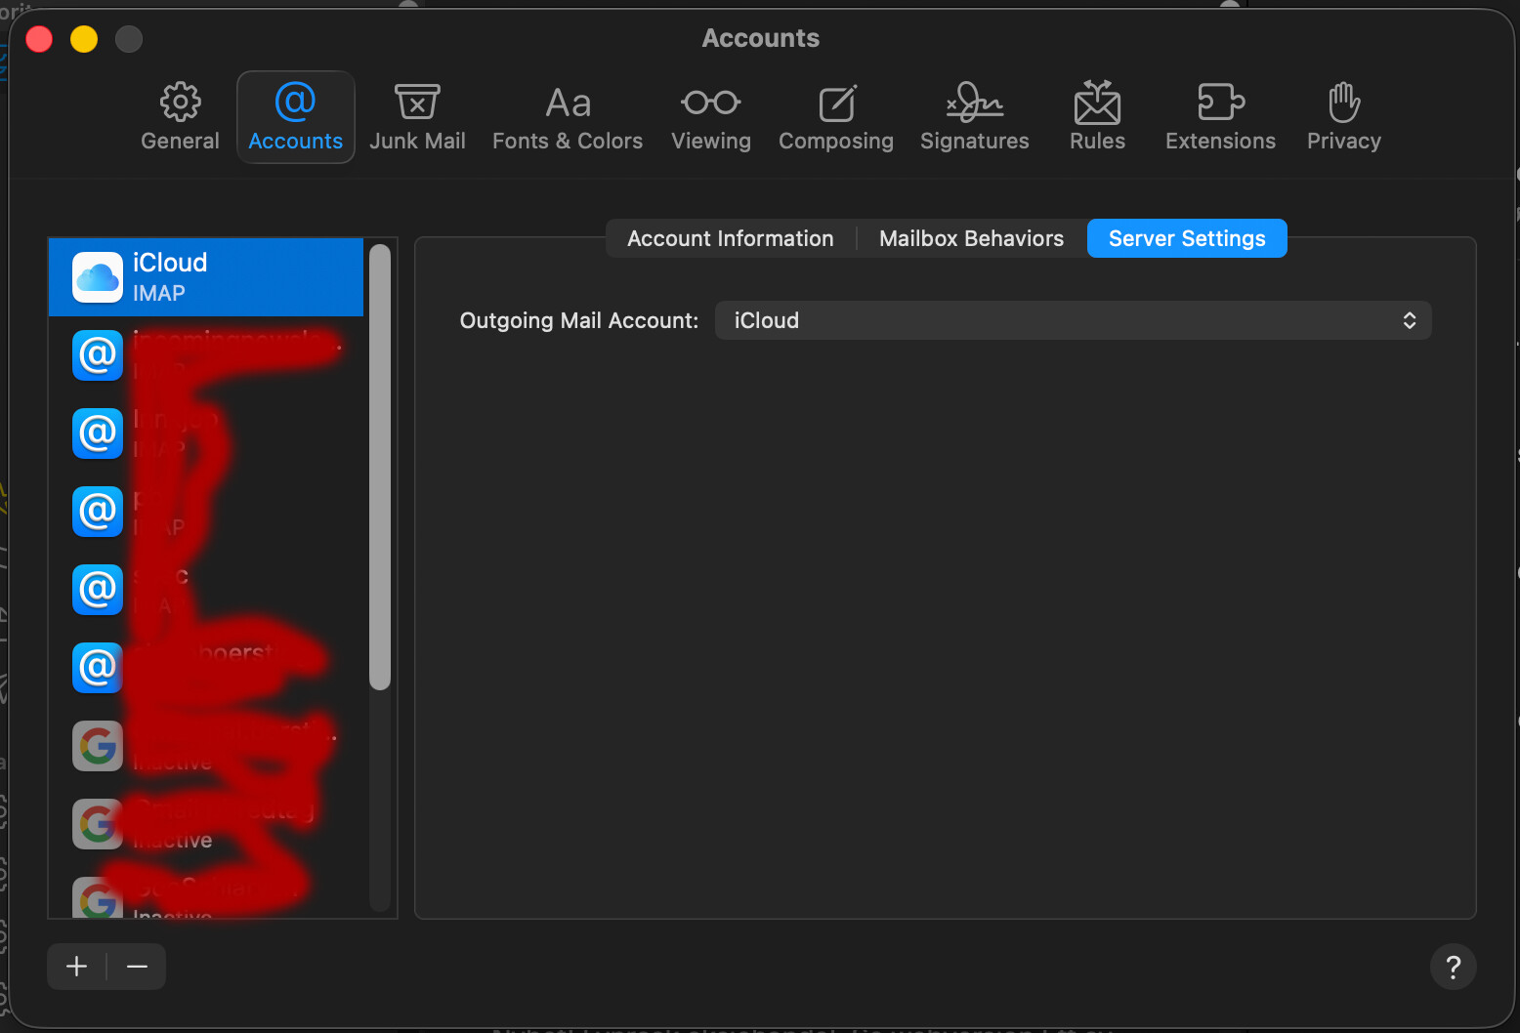The width and height of the screenshot is (1520, 1033).
Task: Click the Server Settings tab
Action: (1187, 239)
